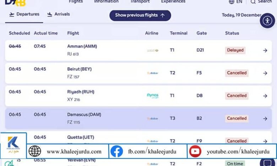277x166 pixels.
Task: Open the accessibility options icon
Action: click(x=267, y=20)
